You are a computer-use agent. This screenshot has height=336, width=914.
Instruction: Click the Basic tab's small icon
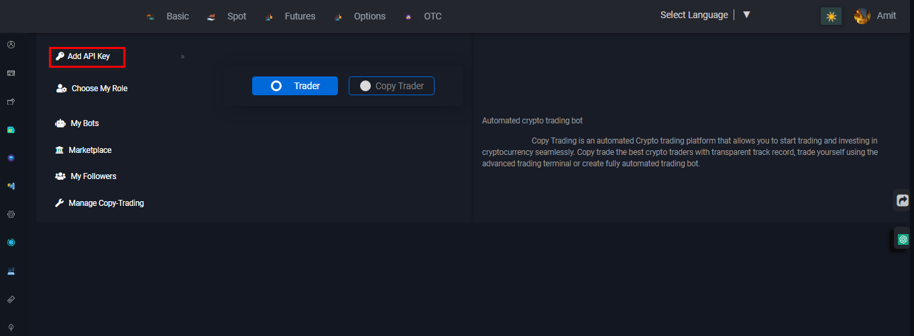coord(151,17)
